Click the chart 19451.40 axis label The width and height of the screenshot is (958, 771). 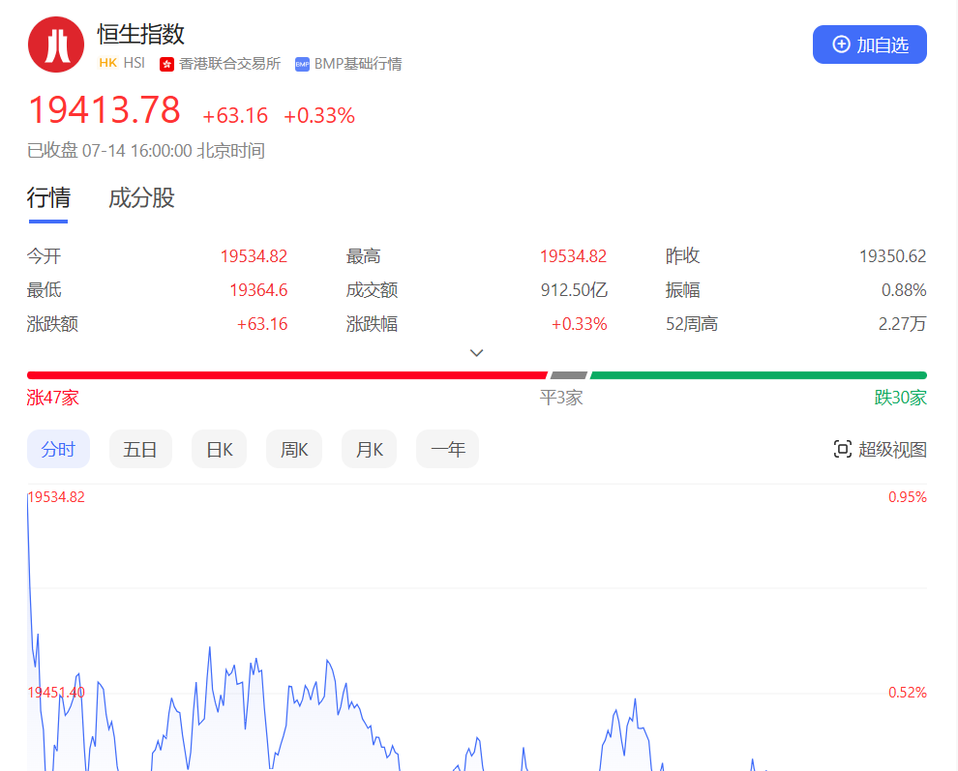pyautogui.click(x=56, y=693)
